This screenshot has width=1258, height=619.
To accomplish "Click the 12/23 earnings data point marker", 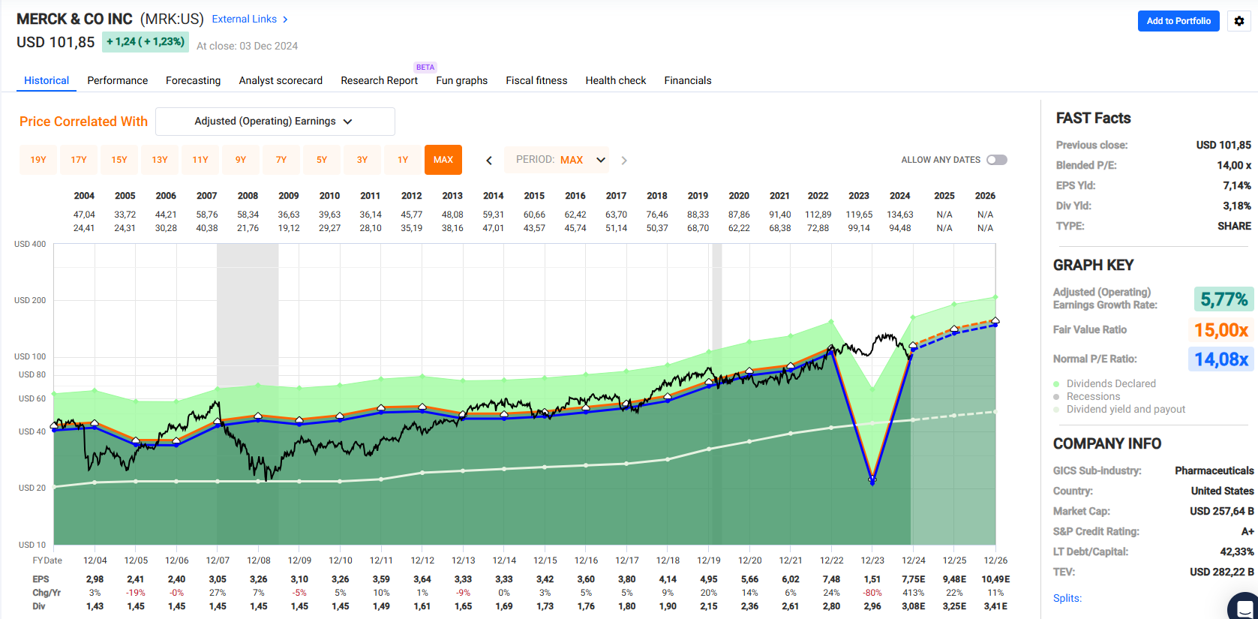I will click(872, 479).
